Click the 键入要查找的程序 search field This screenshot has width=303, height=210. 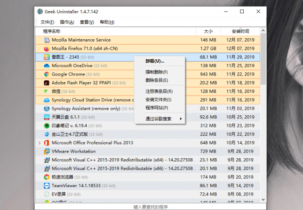pyautogui.click(x=151, y=207)
